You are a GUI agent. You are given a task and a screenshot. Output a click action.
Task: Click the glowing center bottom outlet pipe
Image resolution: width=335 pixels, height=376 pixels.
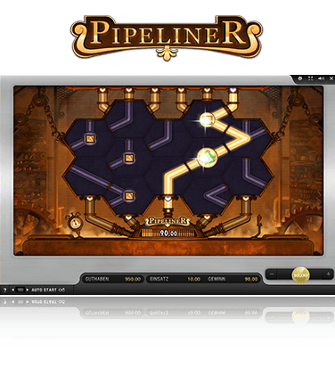168,204
